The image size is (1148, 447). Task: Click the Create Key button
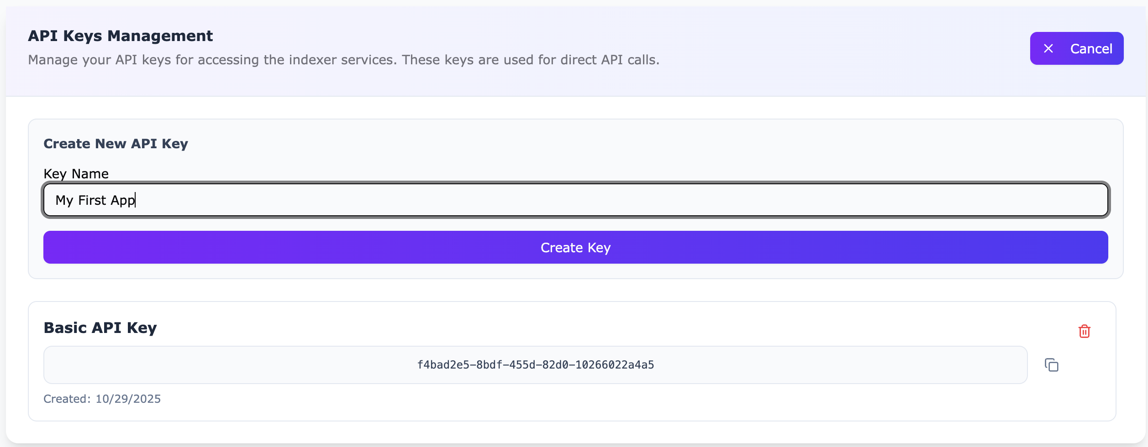pyautogui.click(x=575, y=247)
